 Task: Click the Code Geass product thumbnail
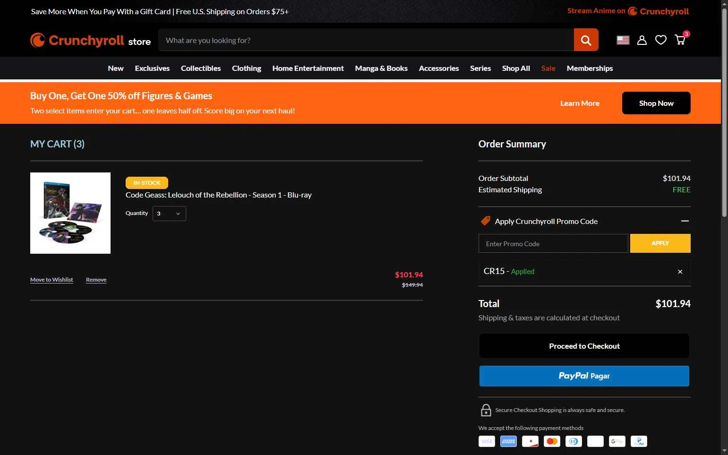[x=70, y=213]
